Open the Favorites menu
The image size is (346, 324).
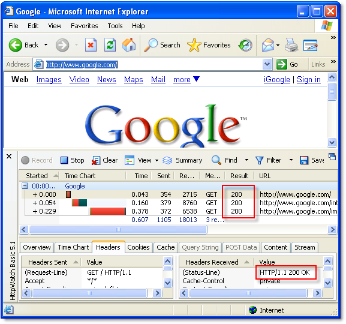point(85,26)
